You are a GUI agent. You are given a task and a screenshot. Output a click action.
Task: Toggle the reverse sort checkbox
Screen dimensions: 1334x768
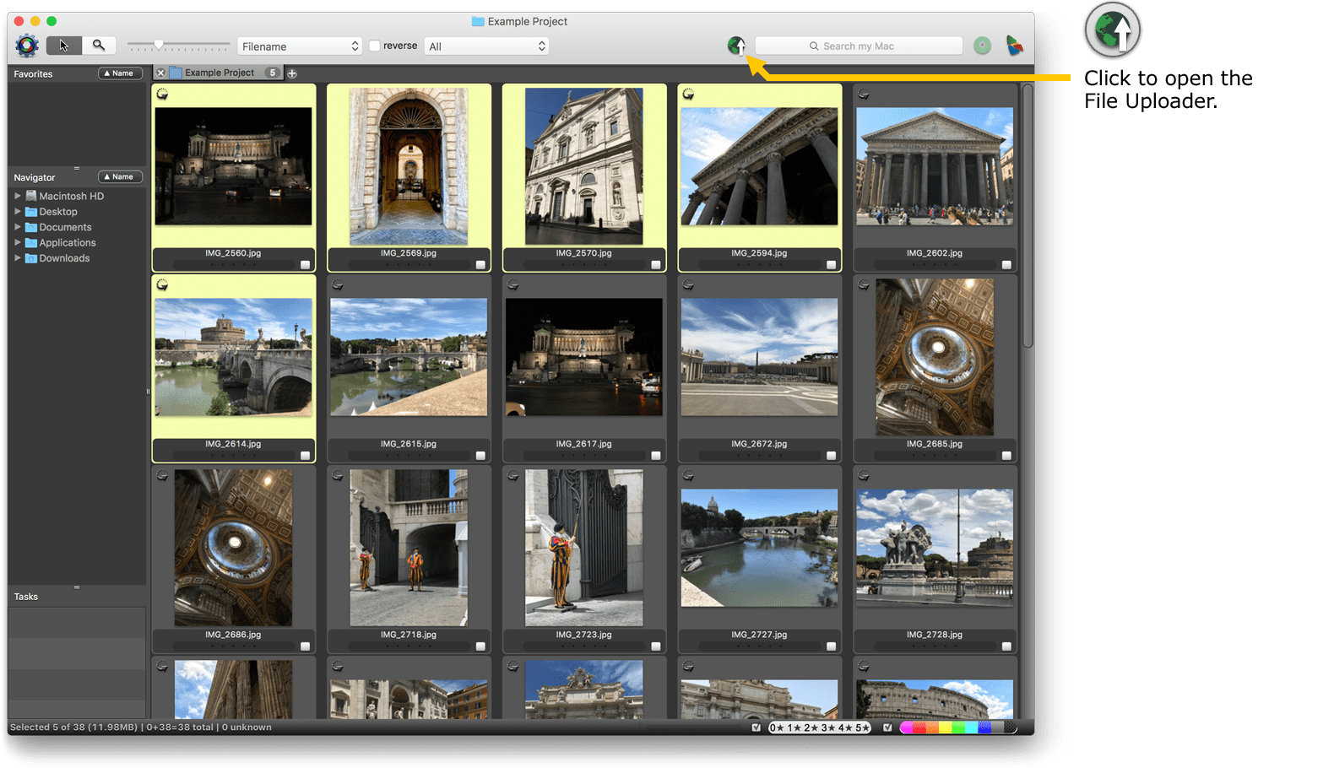tap(375, 46)
